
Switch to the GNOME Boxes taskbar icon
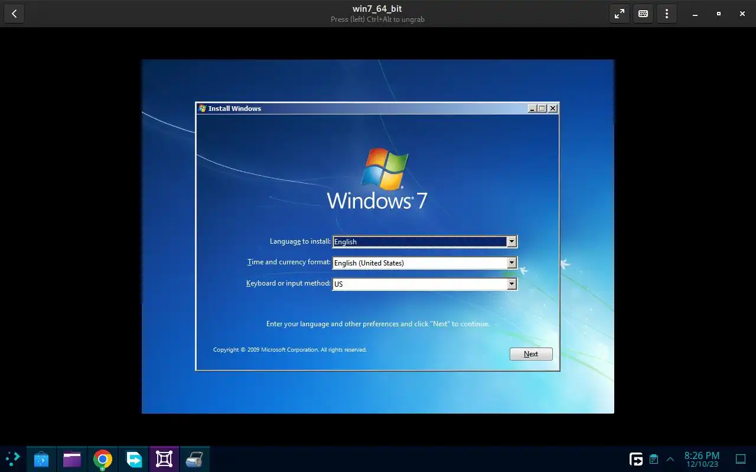coord(164,459)
